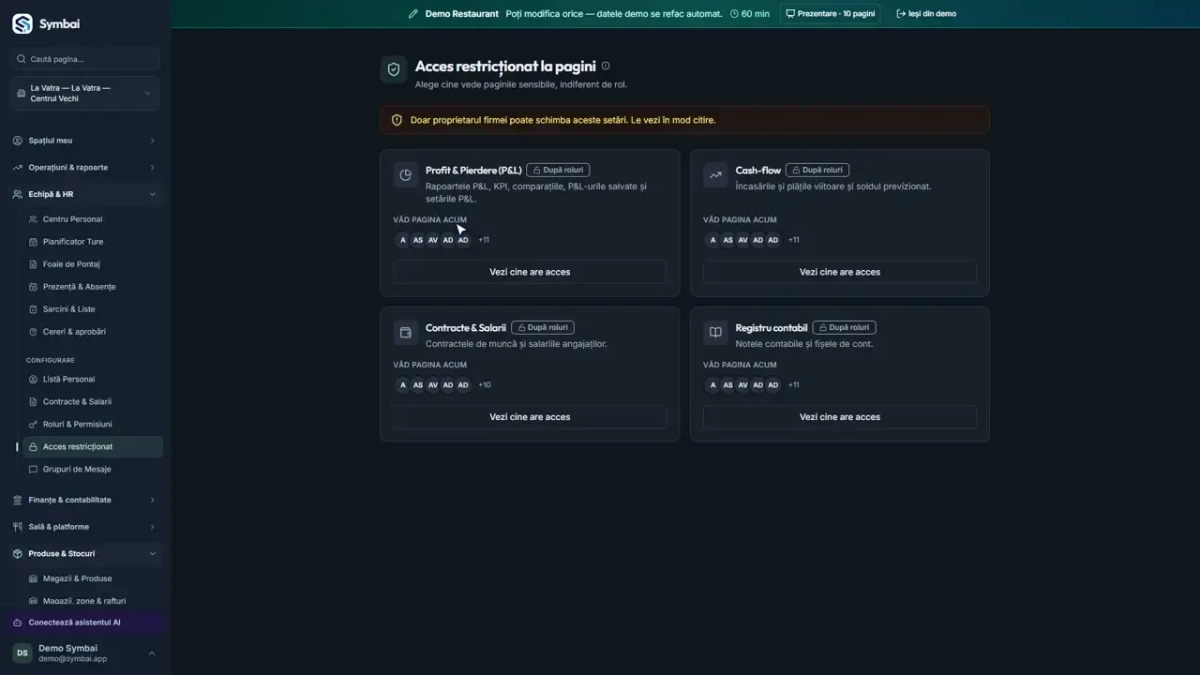Viewport: 1200px width, 675px height.
Task: Open Contracte & Salarii in sidebar
Action: 92,402
